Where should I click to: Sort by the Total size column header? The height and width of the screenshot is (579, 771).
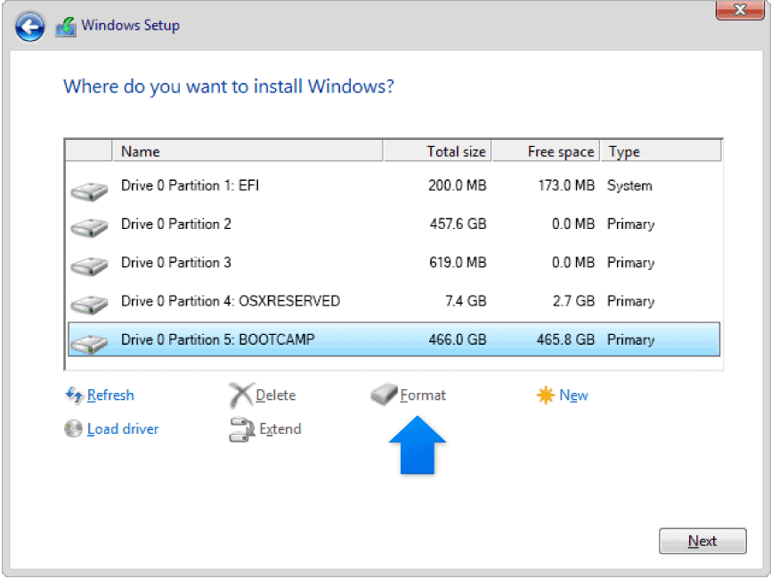pos(437,151)
